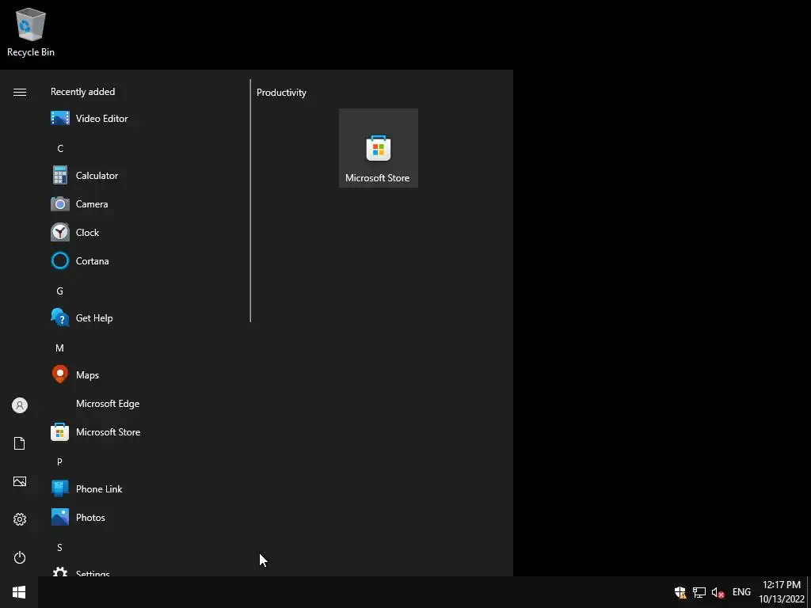Jump to letter M section header
Screen dimensions: 811x608
click(x=60, y=348)
